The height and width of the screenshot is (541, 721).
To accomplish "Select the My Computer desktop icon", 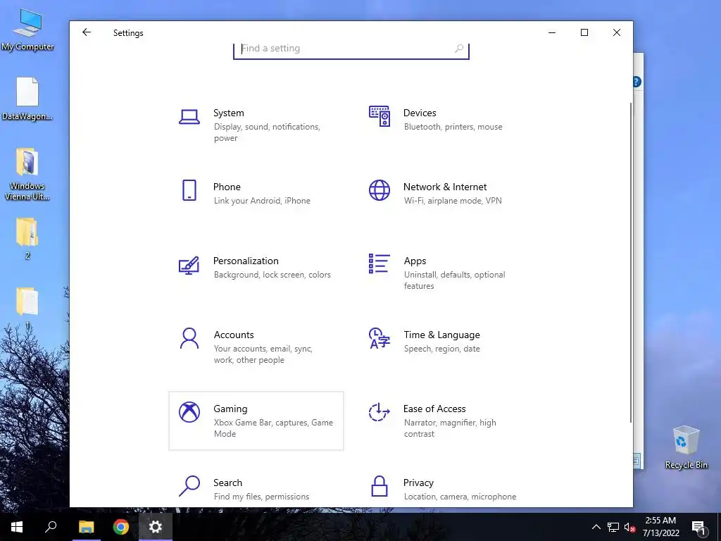I will point(27,30).
